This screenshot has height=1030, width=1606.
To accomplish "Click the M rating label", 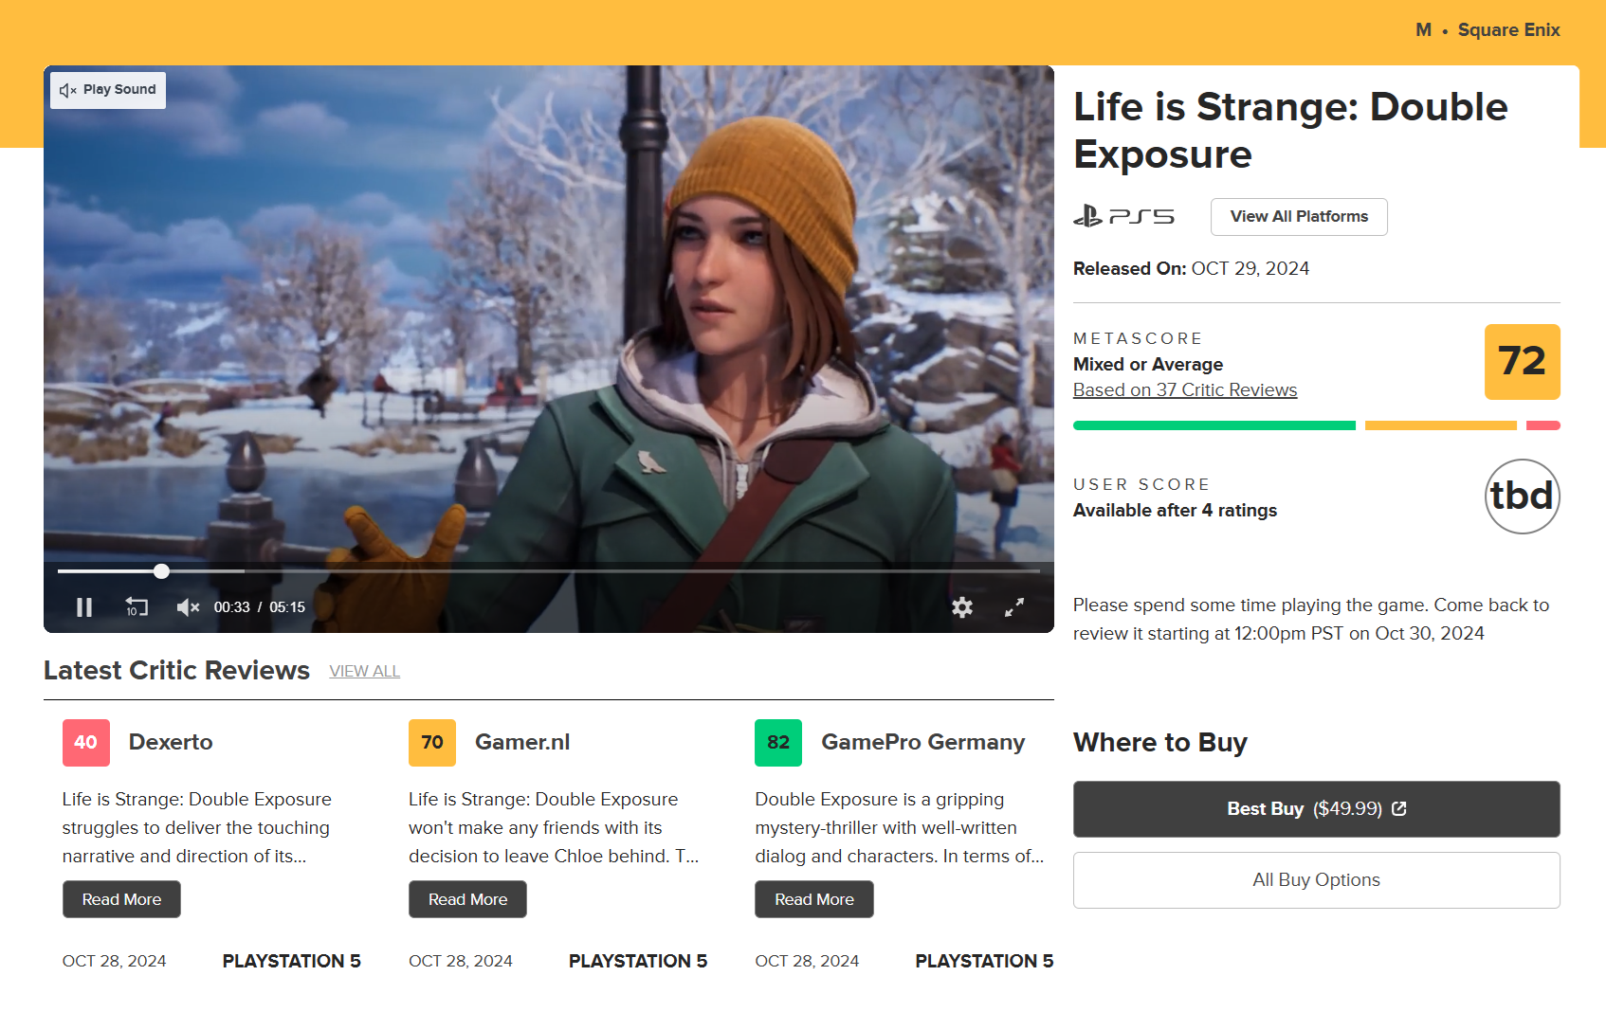I will 1423,30.
